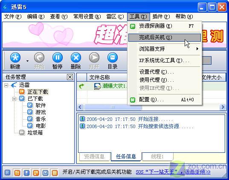Click the 新建 new task toolbar icon
This screenshot has width=229, height=180.
pos(15,57)
